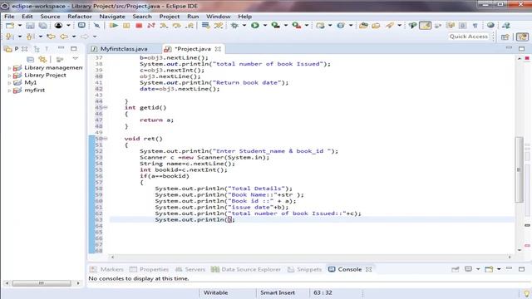
Task: Toggle Show Whitespace Characters toolbar button
Action: click(475, 26)
